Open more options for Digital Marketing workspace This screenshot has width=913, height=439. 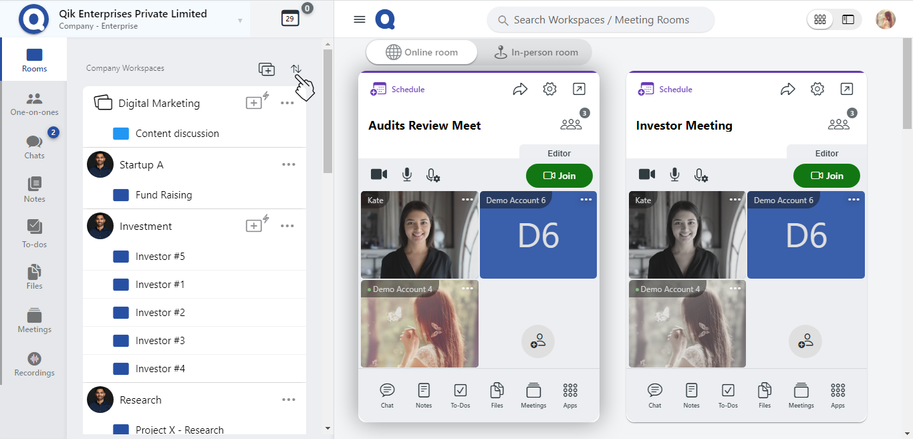click(287, 103)
